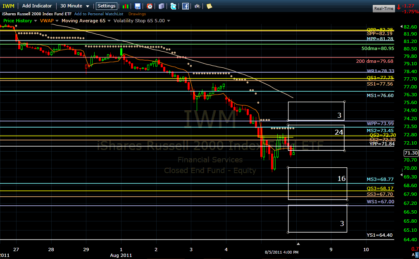The height and width of the screenshot is (259, 419).
Task: Click the MS3=68.77 level label
Action: pos(380,179)
